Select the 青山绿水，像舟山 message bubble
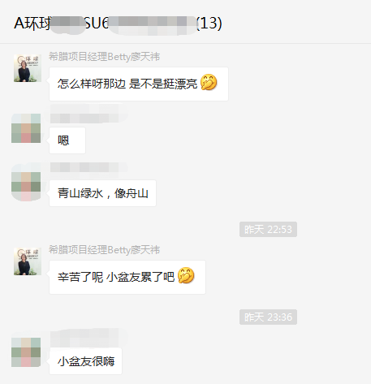Viewport: 371px width, 384px height. pos(102,193)
